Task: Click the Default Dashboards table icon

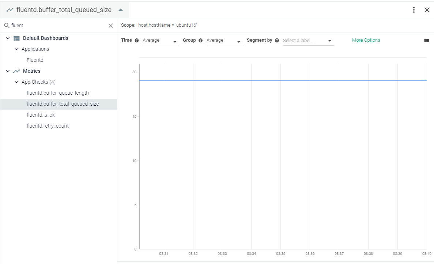Action: click(16, 38)
